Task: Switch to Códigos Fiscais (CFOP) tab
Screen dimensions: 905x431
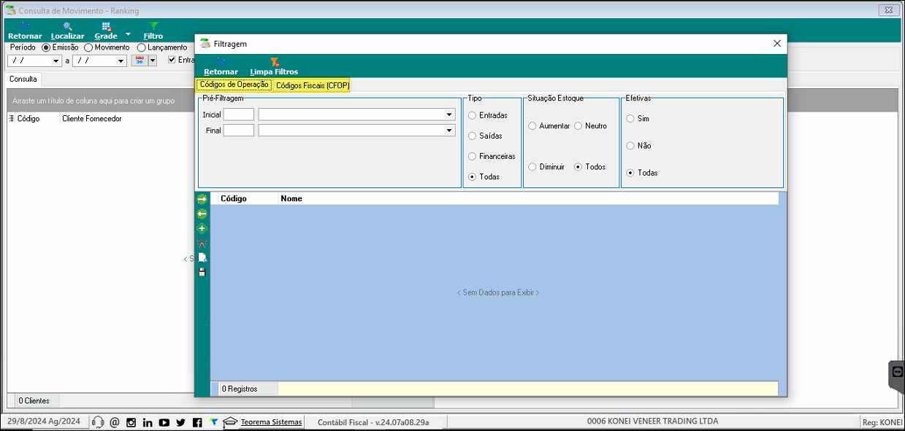Action: pos(313,85)
